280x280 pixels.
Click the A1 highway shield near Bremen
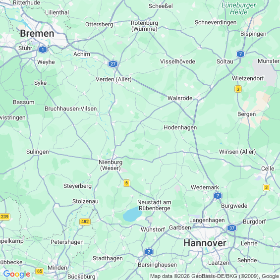(43, 50)
